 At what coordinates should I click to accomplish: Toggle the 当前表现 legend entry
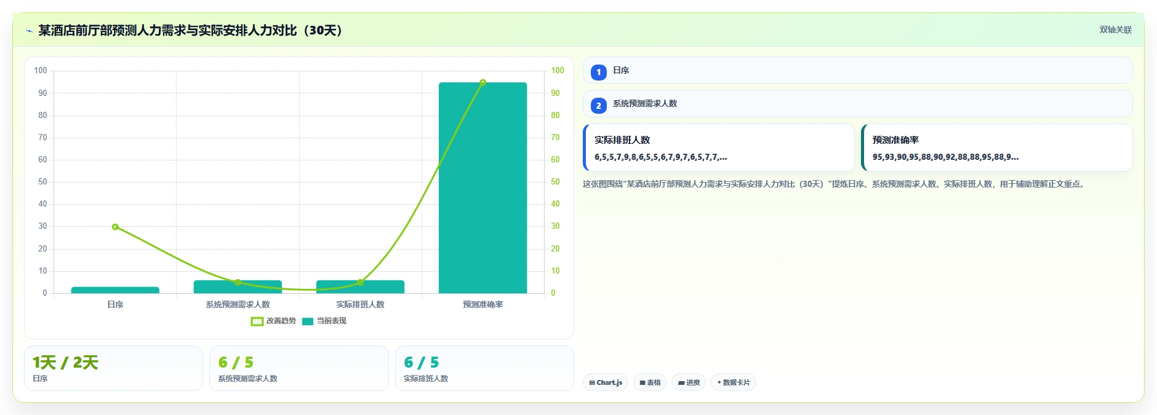(324, 321)
